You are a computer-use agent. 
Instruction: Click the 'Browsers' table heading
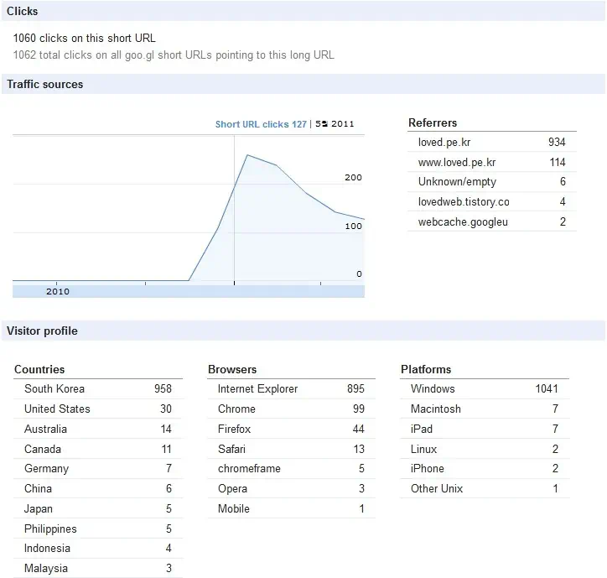(x=232, y=369)
